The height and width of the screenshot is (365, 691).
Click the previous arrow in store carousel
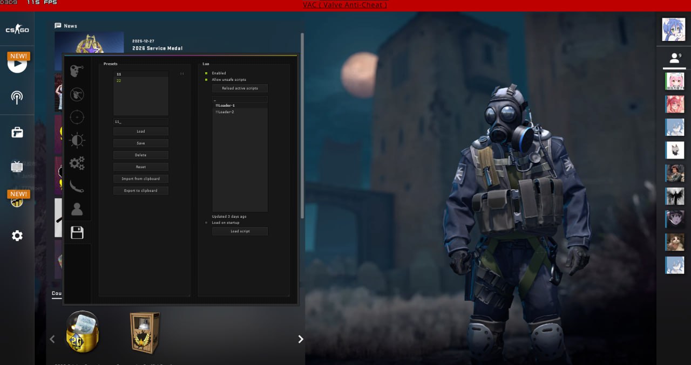click(x=52, y=339)
